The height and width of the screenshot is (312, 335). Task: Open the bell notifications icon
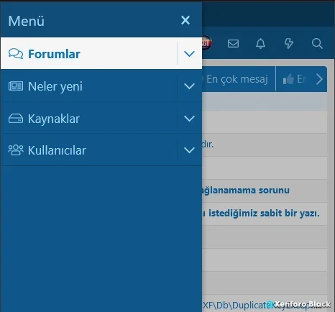coord(260,44)
